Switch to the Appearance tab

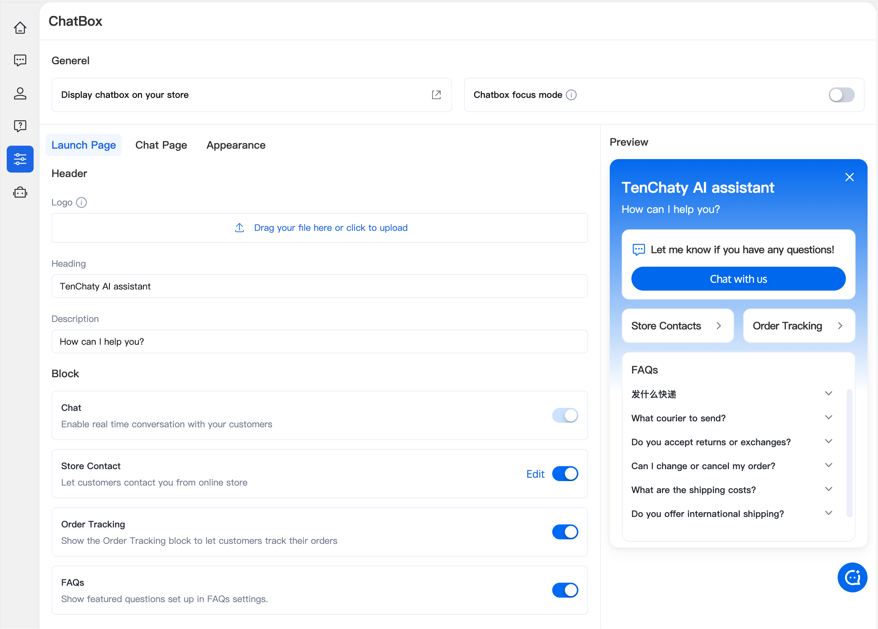pyautogui.click(x=236, y=145)
